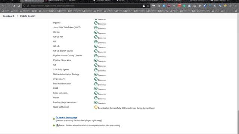Click the white S extension icon
This screenshot has width=239, height=134.
point(189,6)
